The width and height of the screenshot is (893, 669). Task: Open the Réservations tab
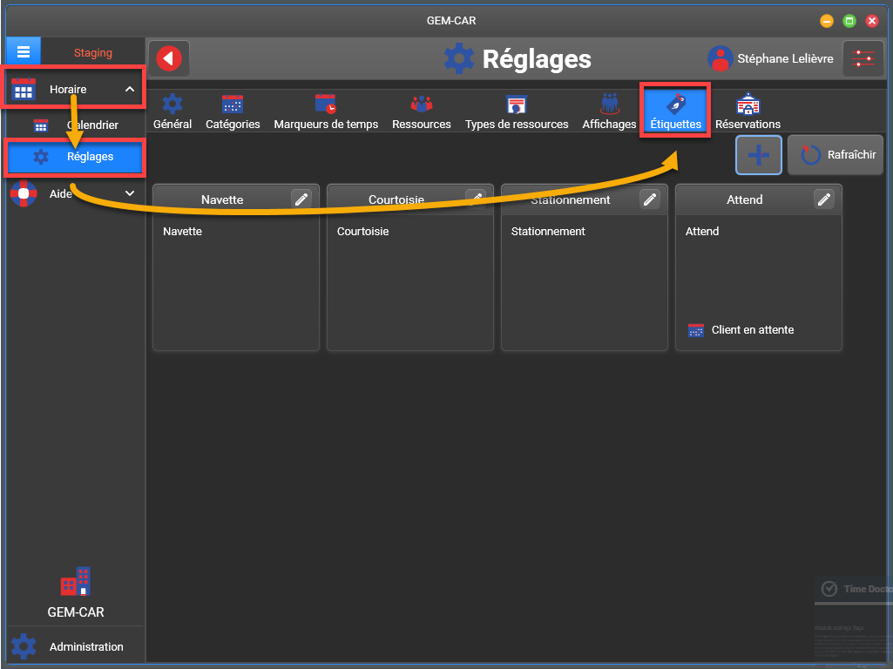pos(748,112)
